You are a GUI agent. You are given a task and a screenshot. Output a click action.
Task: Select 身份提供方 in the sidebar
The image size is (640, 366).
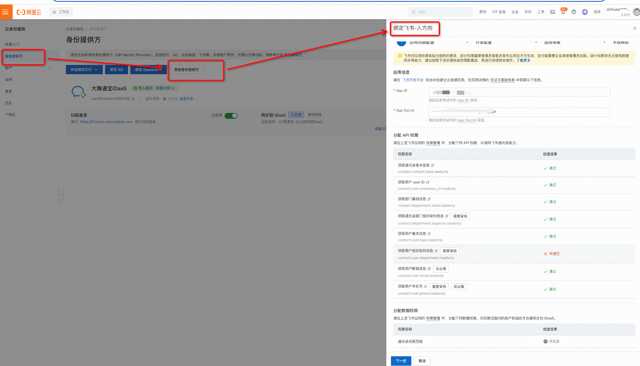14,56
